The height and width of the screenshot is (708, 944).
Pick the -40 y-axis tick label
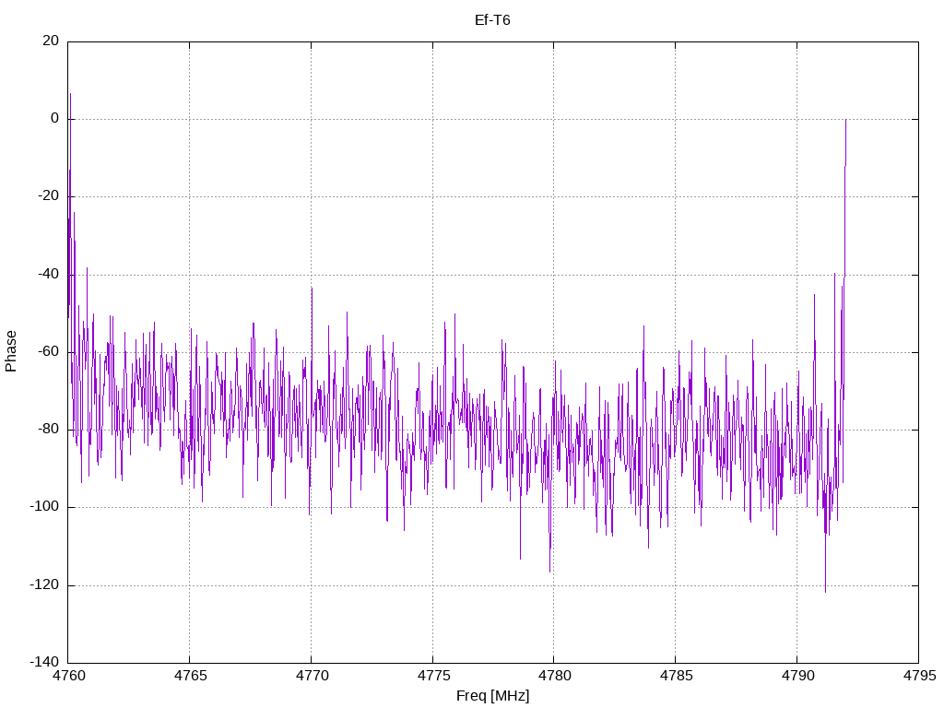pyautogui.click(x=47, y=274)
